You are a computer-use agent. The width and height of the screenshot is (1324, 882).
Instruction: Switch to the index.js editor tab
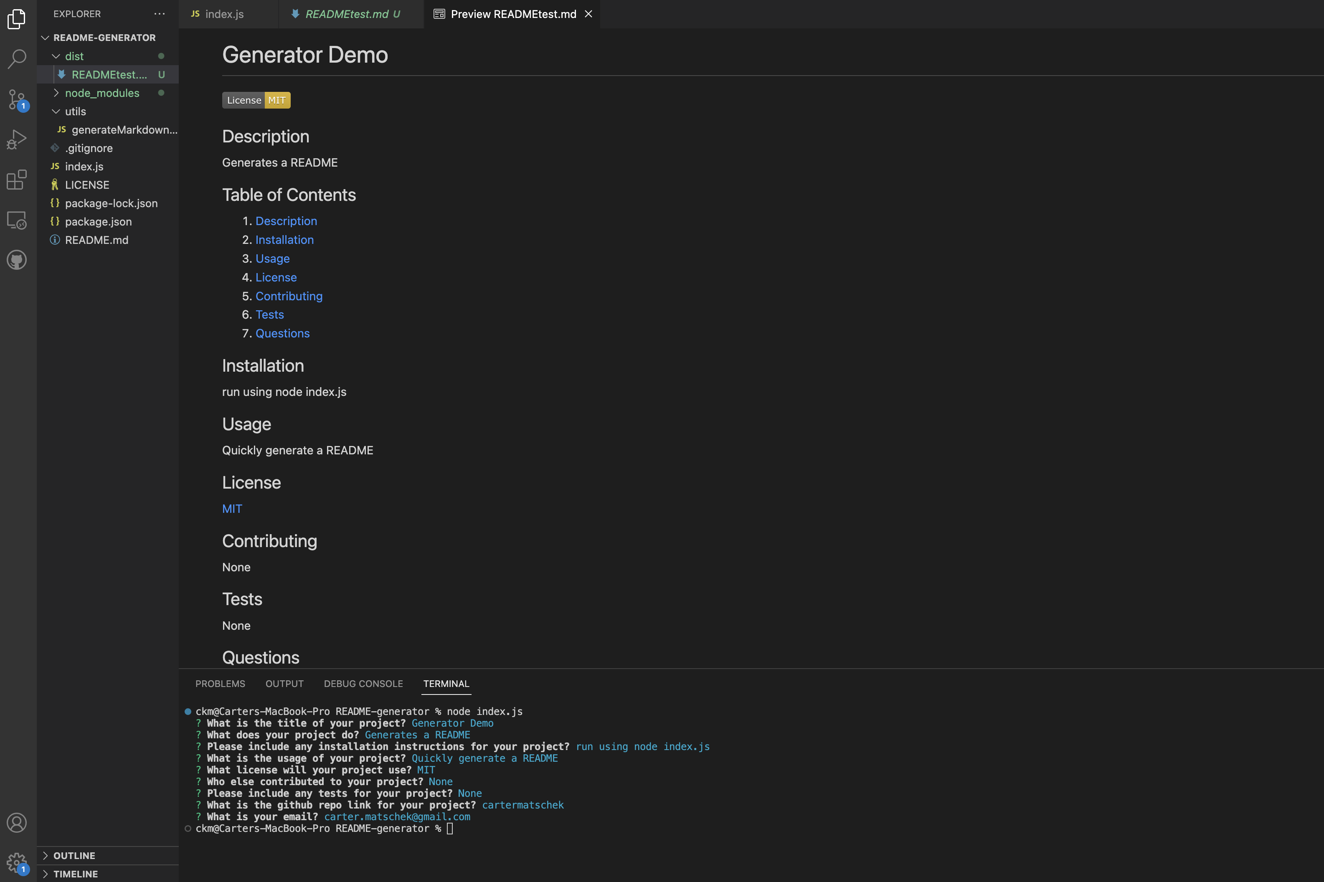point(224,13)
